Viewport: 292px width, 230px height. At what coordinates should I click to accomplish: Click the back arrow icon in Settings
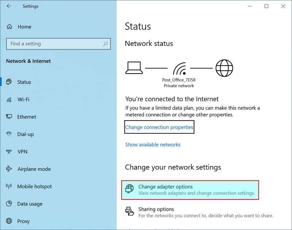click(9, 6)
